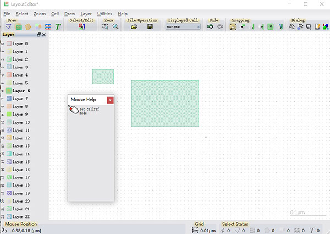Open the Cell menu

(x=55, y=14)
